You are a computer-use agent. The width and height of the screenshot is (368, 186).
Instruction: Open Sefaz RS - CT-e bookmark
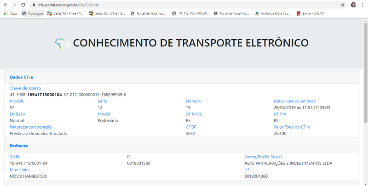tap(107, 14)
